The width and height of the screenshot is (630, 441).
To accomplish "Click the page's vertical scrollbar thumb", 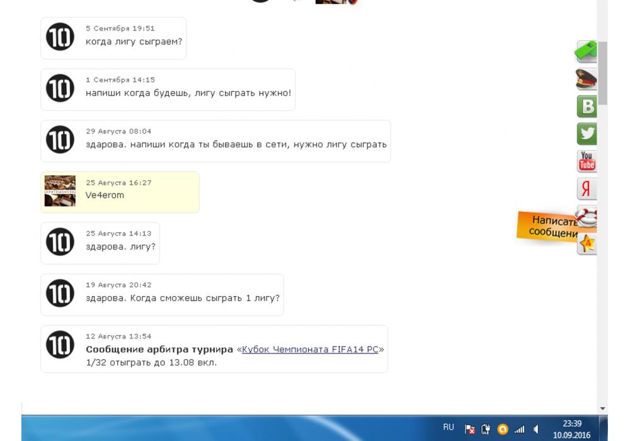I will (x=602, y=72).
